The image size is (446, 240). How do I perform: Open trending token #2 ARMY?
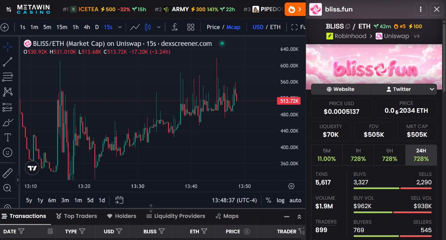point(195,9)
